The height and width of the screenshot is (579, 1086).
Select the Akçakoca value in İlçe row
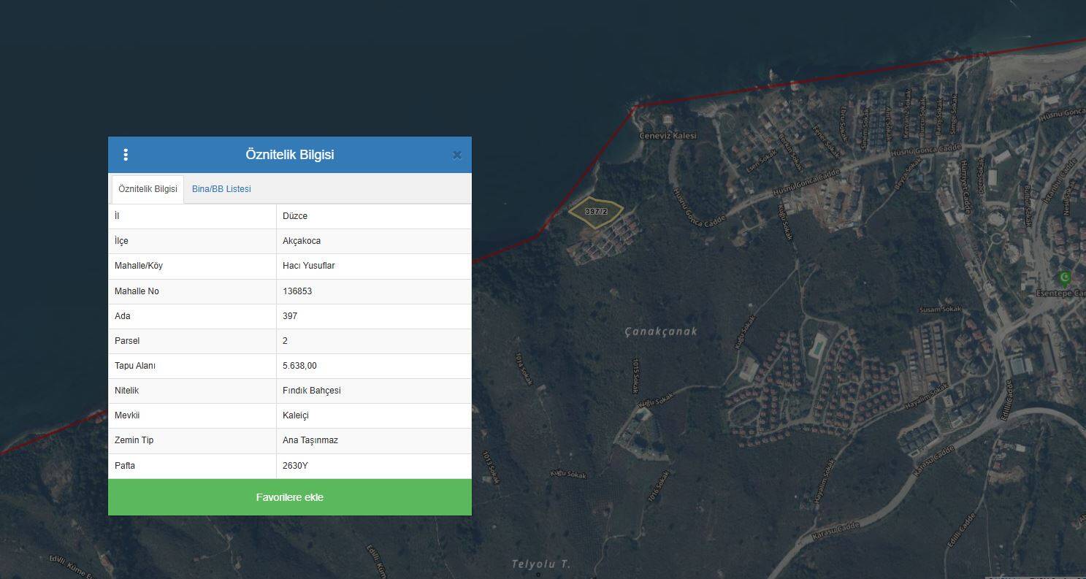coord(302,241)
